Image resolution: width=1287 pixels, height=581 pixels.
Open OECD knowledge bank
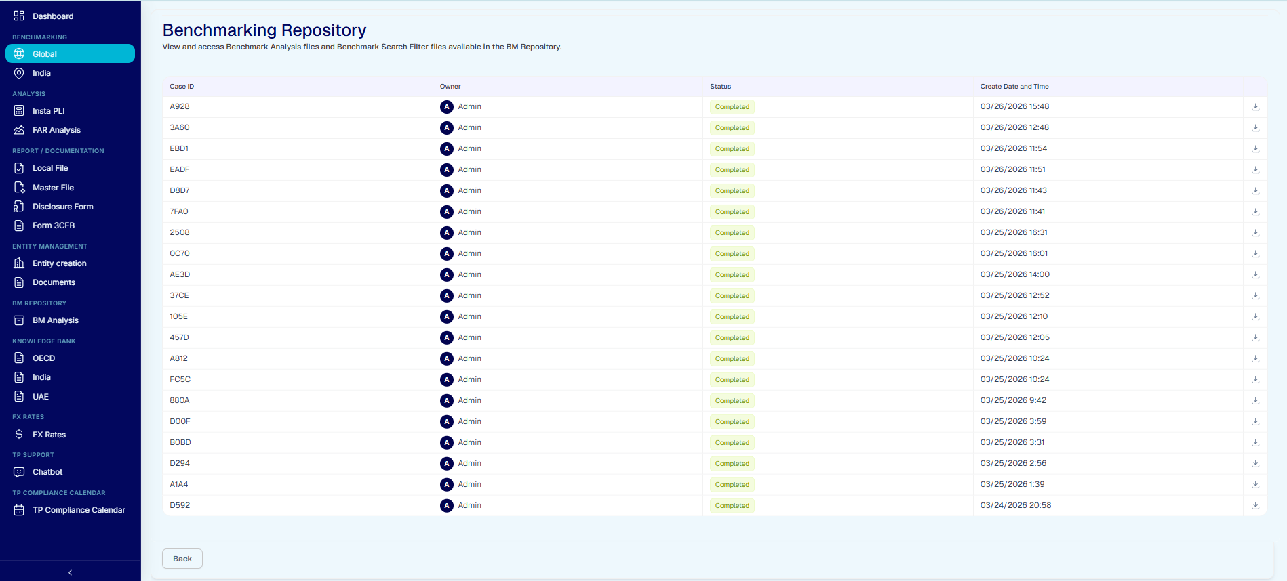click(70, 358)
